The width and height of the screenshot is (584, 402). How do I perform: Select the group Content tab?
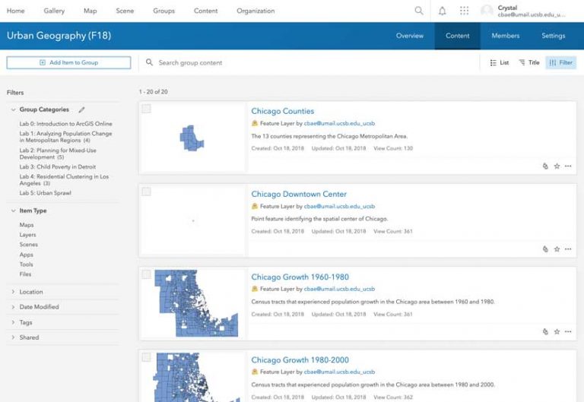[x=457, y=36]
